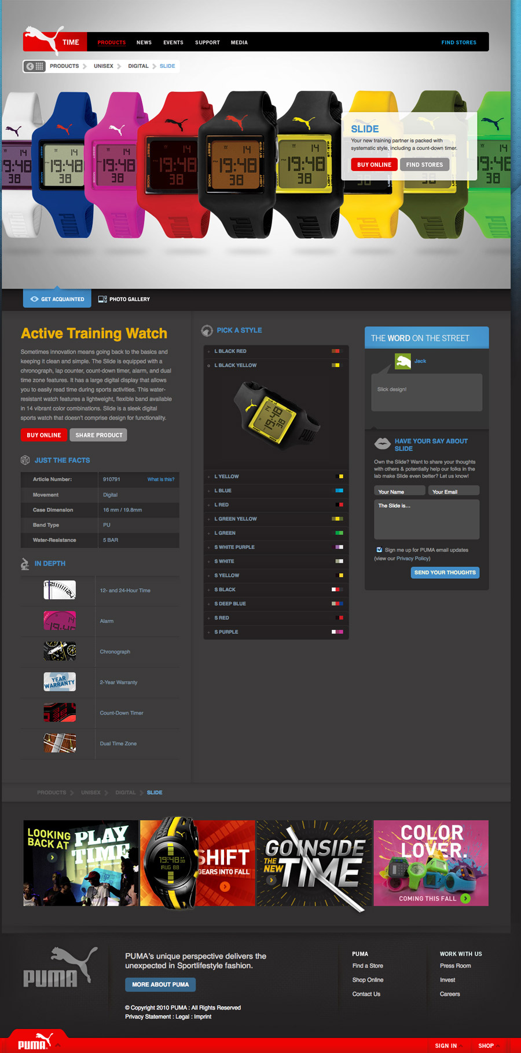Viewport: 521px width, 1053px height.
Task: Click Jack's green avatar icon
Action: [x=403, y=362]
